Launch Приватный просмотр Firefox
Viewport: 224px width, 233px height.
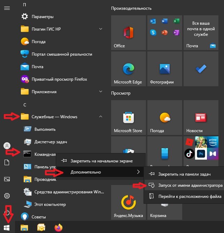(x=62, y=79)
